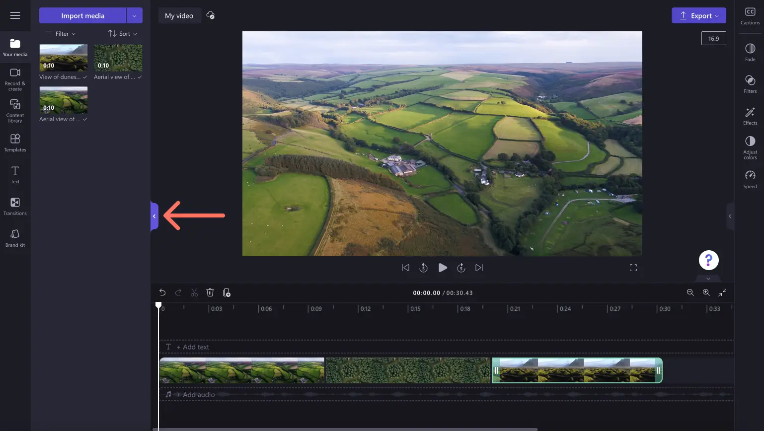This screenshot has width=764, height=431.
Task: Fit timeline to screen
Action: [x=722, y=292]
